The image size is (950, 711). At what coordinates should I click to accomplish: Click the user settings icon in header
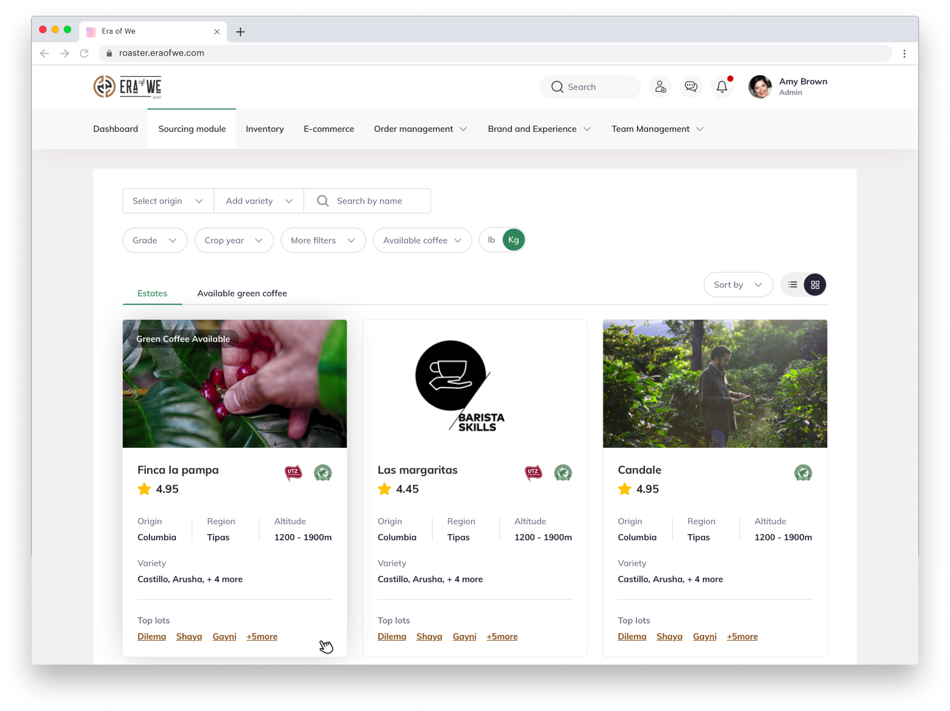[660, 87]
